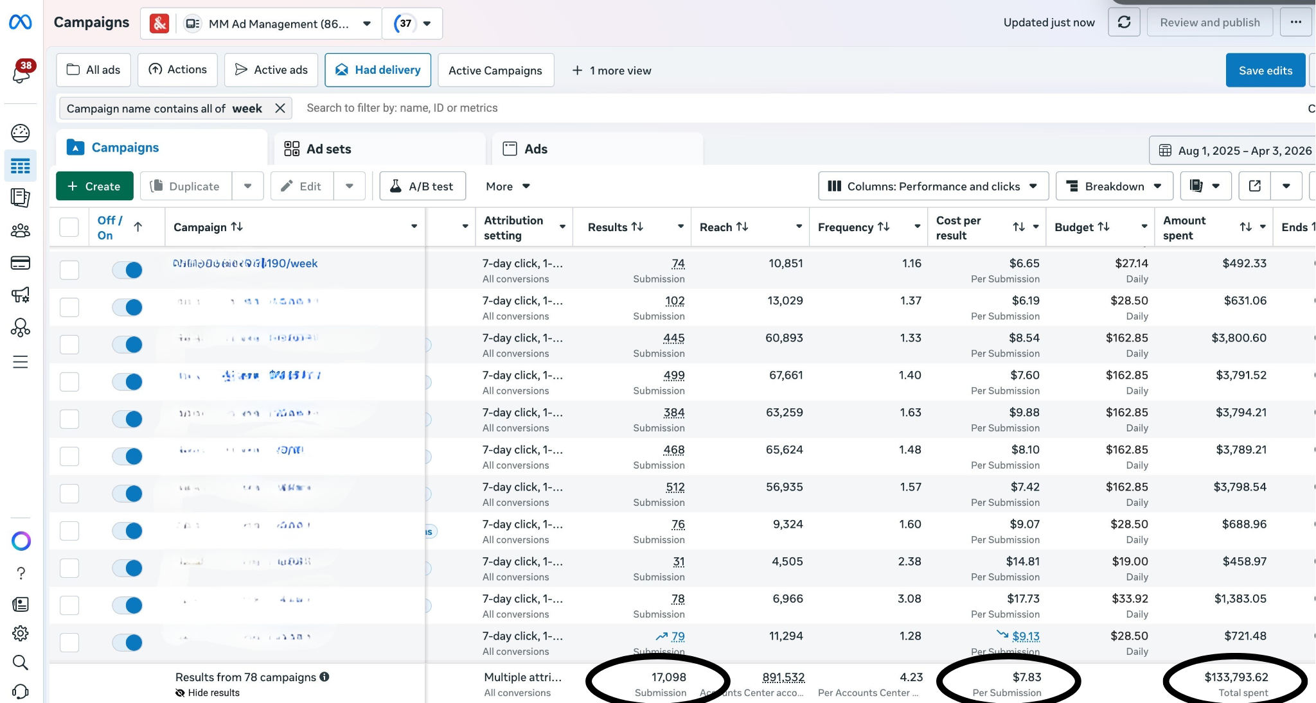
Task: Turn off the top campaign's delivery toggle
Action: point(128,270)
